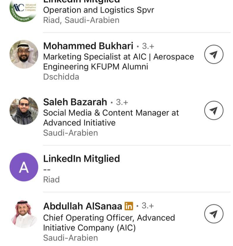
Task: Open the Mohammed Bukhari name link
Action: 88,46
